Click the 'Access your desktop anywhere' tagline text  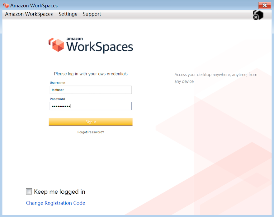(x=216, y=78)
